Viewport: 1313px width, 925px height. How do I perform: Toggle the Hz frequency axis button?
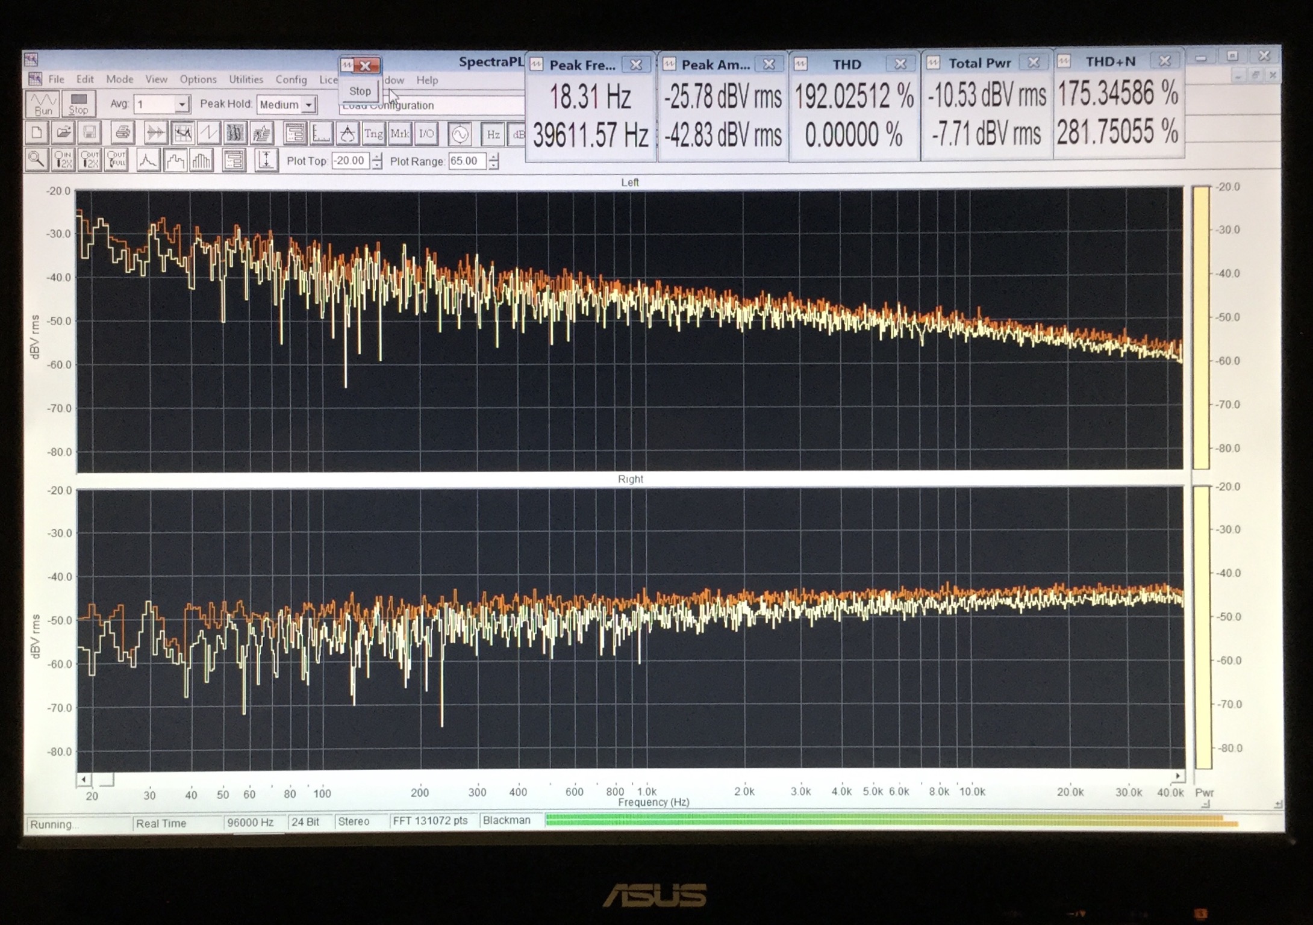pyautogui.click(x=493, y=134)
